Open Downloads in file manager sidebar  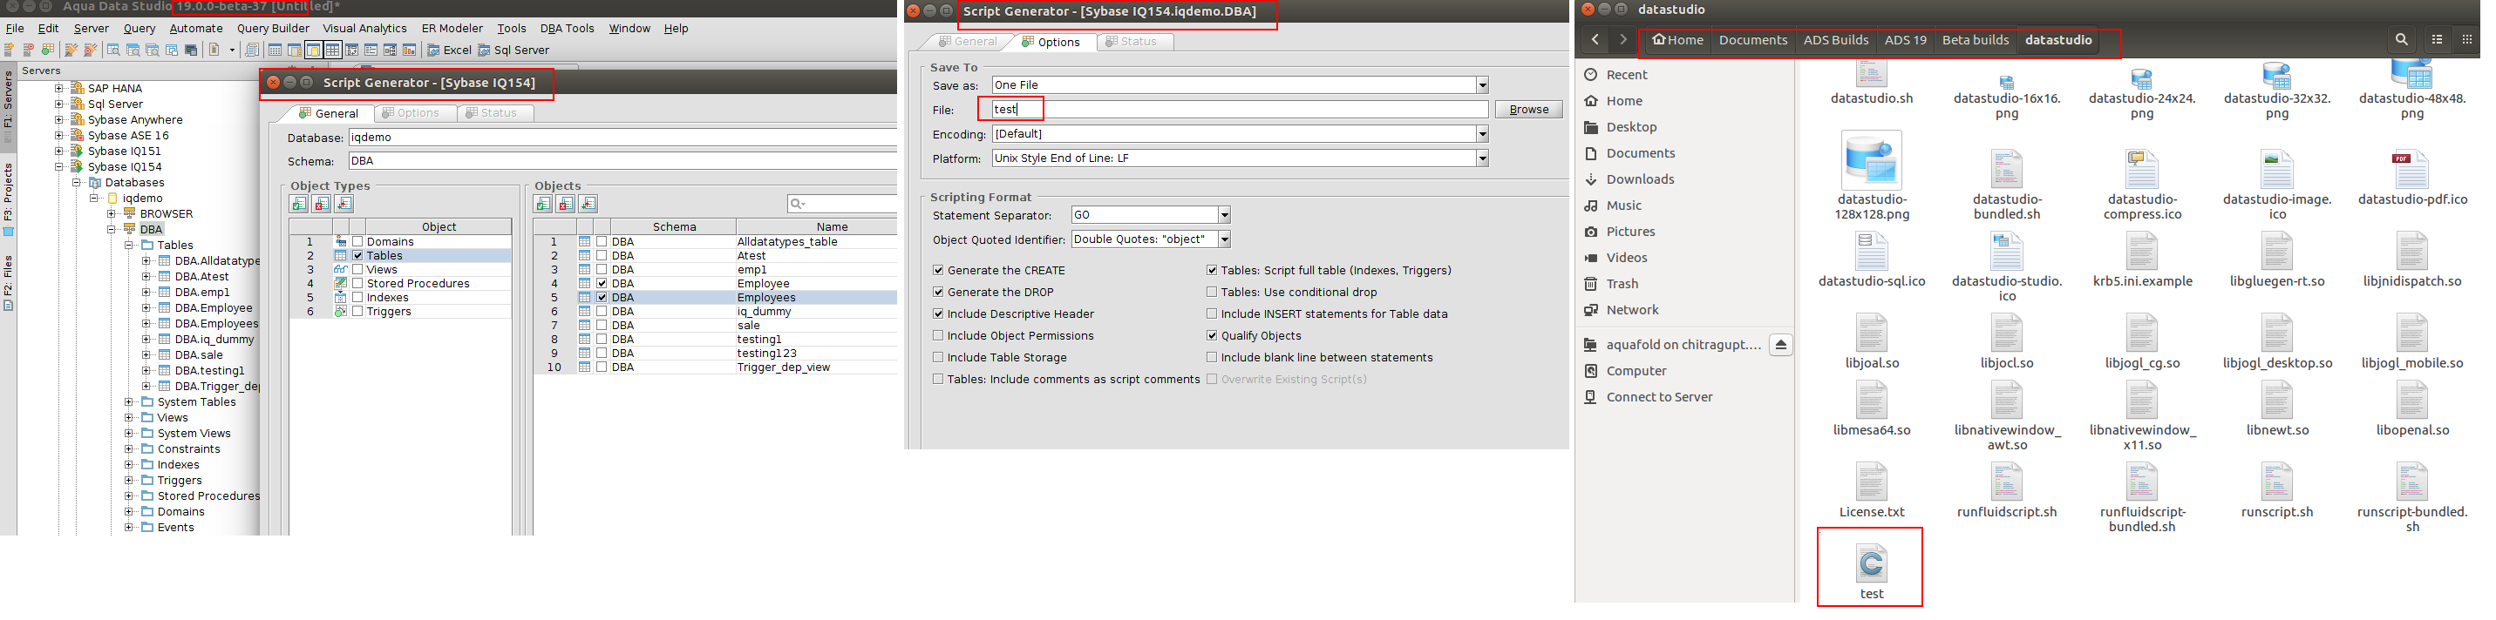[1640, 180]
